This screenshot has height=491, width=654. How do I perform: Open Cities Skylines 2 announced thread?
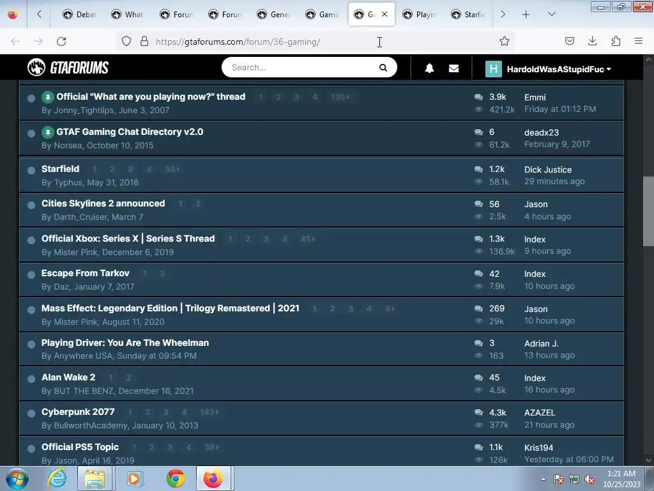pyautogui.click(x=103, y=203)
